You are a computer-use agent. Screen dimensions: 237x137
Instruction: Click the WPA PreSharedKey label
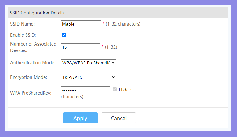tap(31, 93)
